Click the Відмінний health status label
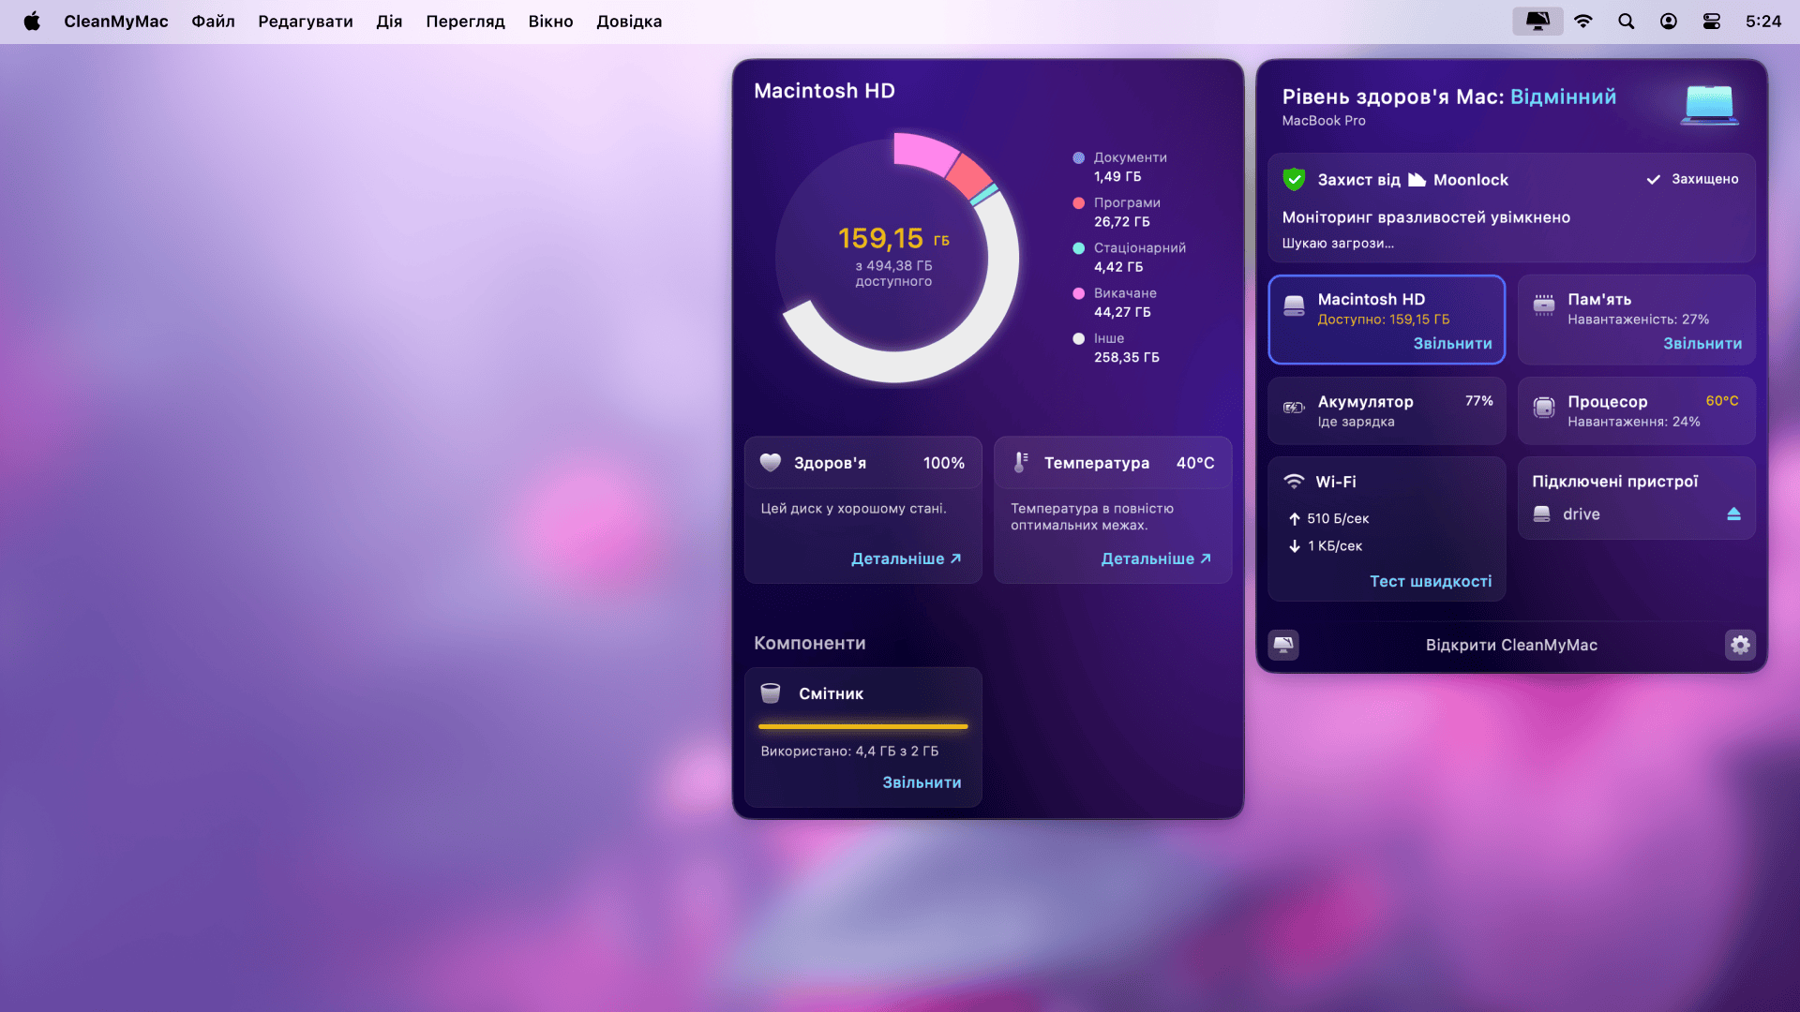The image size is (1800, 1012). click(x=1563, y=97)
